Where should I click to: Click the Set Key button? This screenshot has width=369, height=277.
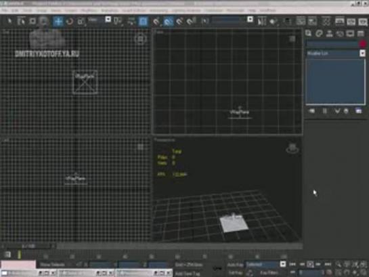click(236, 273)
